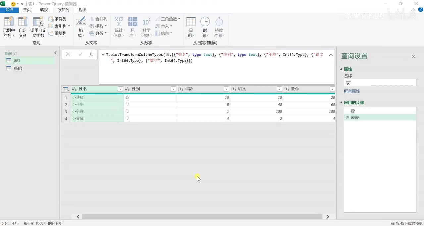
Task: Click the query name input field
Action: [380, 83]
